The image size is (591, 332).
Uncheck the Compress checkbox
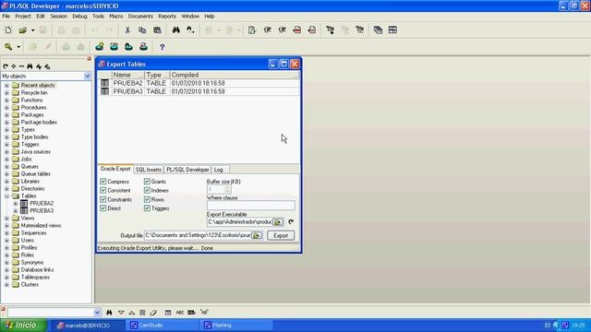click(103, 182)
